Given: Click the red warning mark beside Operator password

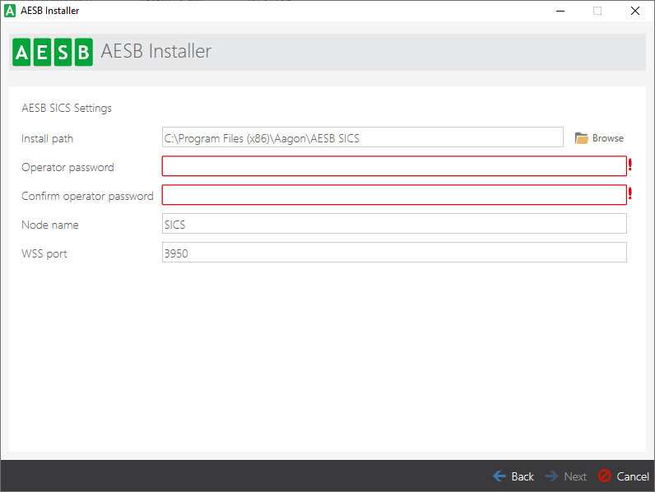Looking at the screenshot, I should pyautogui.click(x=630, y=165).
